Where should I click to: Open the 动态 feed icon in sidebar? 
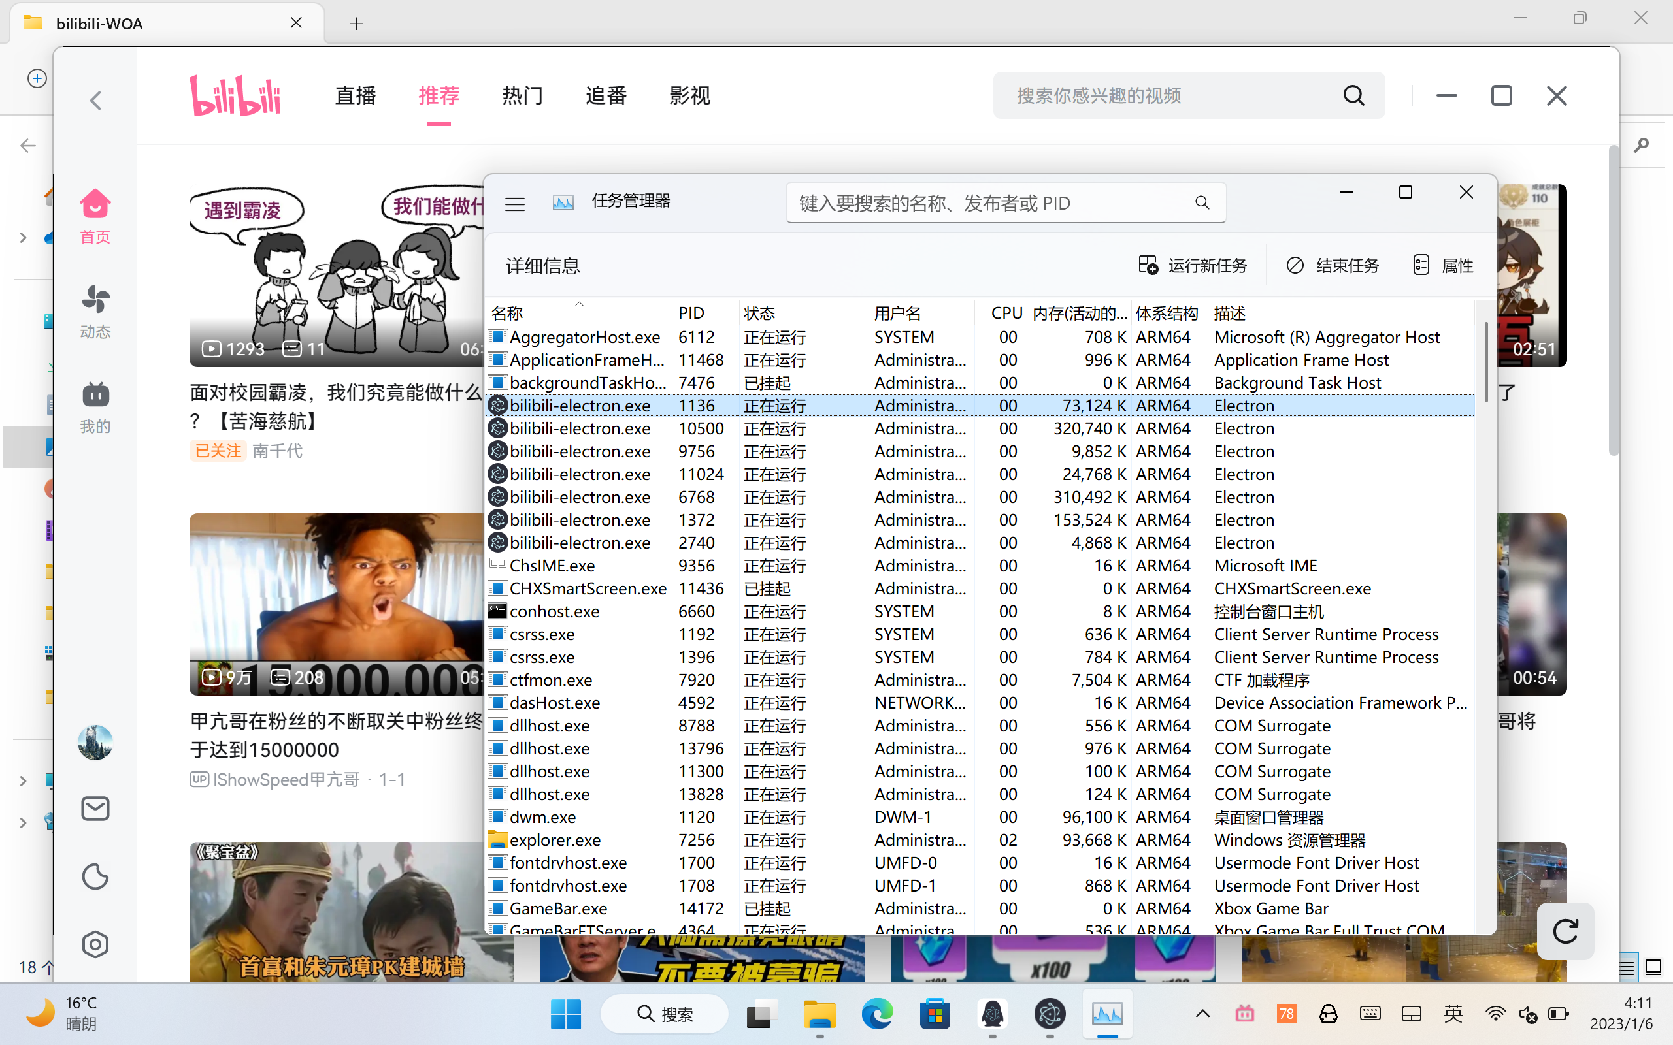[x=95, y=312]
